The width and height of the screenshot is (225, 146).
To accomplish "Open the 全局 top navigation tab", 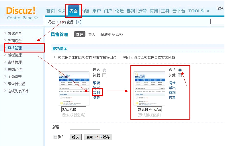I will (x=62, y=11).
